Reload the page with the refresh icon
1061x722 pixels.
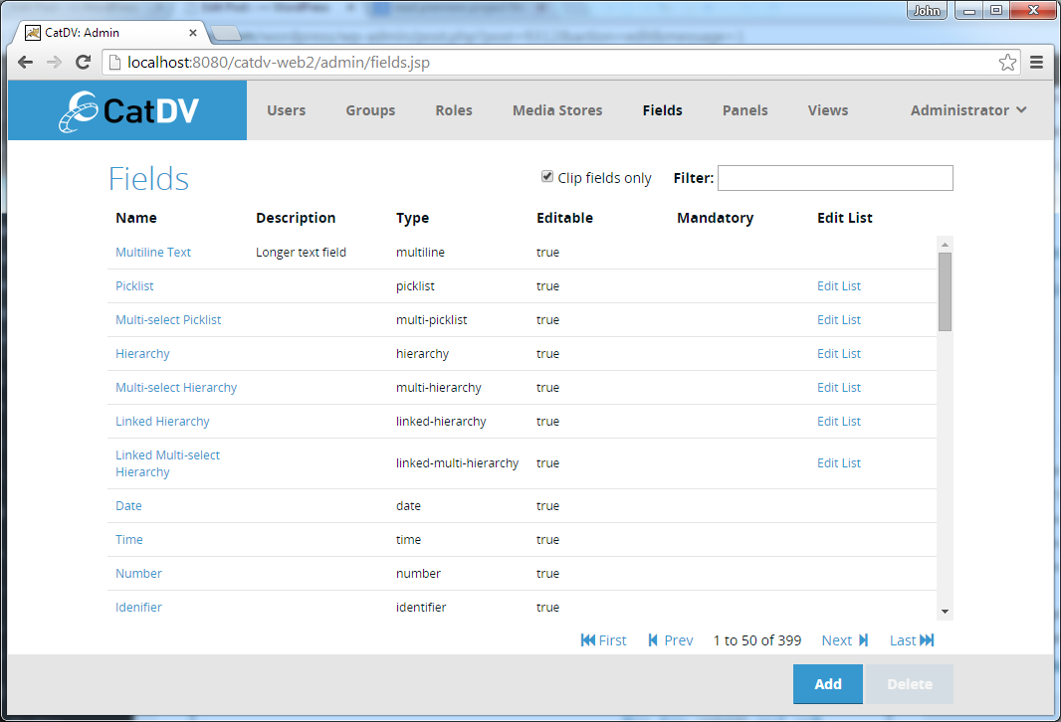pos(84,63)
